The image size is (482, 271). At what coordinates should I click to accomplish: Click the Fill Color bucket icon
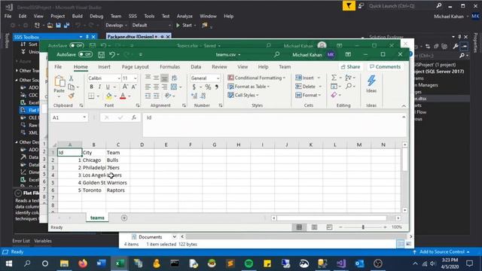coord(108,96)
